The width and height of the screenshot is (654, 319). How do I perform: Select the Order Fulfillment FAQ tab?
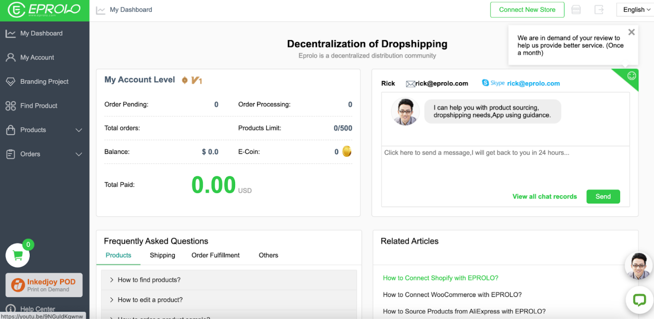point(215,255)
